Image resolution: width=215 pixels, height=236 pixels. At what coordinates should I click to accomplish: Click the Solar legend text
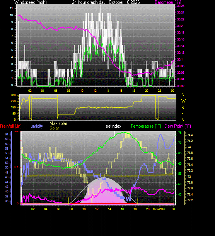[54, 128]
